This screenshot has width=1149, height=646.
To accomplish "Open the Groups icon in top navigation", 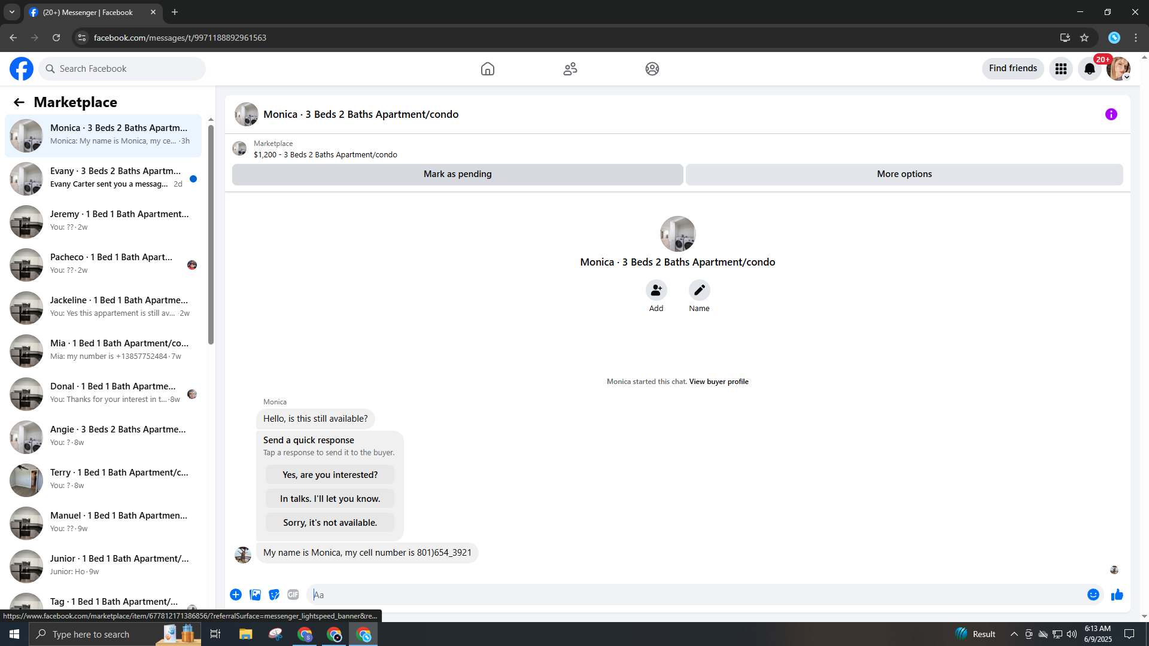I will (652, 69).
